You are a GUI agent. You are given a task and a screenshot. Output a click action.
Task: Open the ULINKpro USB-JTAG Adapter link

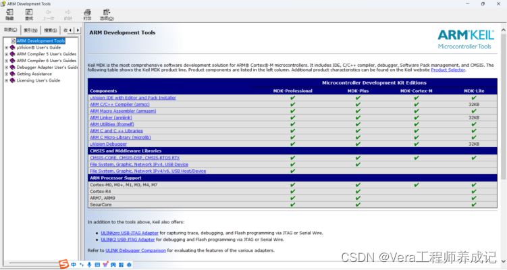tap(130, 233)
